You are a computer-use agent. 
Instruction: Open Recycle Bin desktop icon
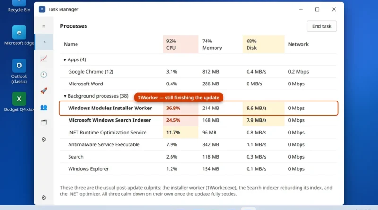tap(19, 6)
